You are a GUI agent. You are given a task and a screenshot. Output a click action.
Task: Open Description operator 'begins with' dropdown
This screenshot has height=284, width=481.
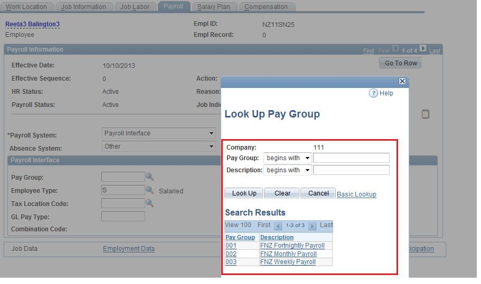[287, 170]
